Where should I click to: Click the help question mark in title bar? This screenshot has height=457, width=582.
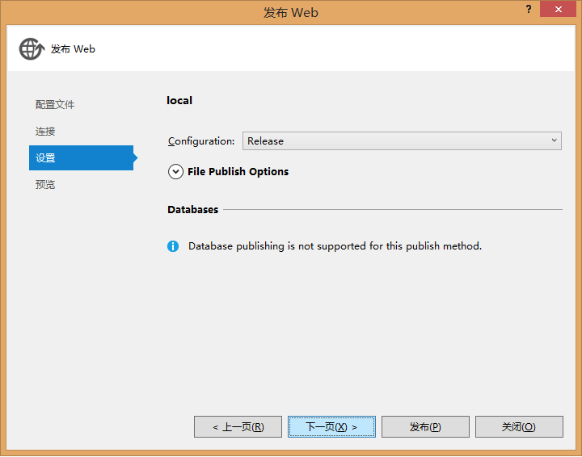529,9
